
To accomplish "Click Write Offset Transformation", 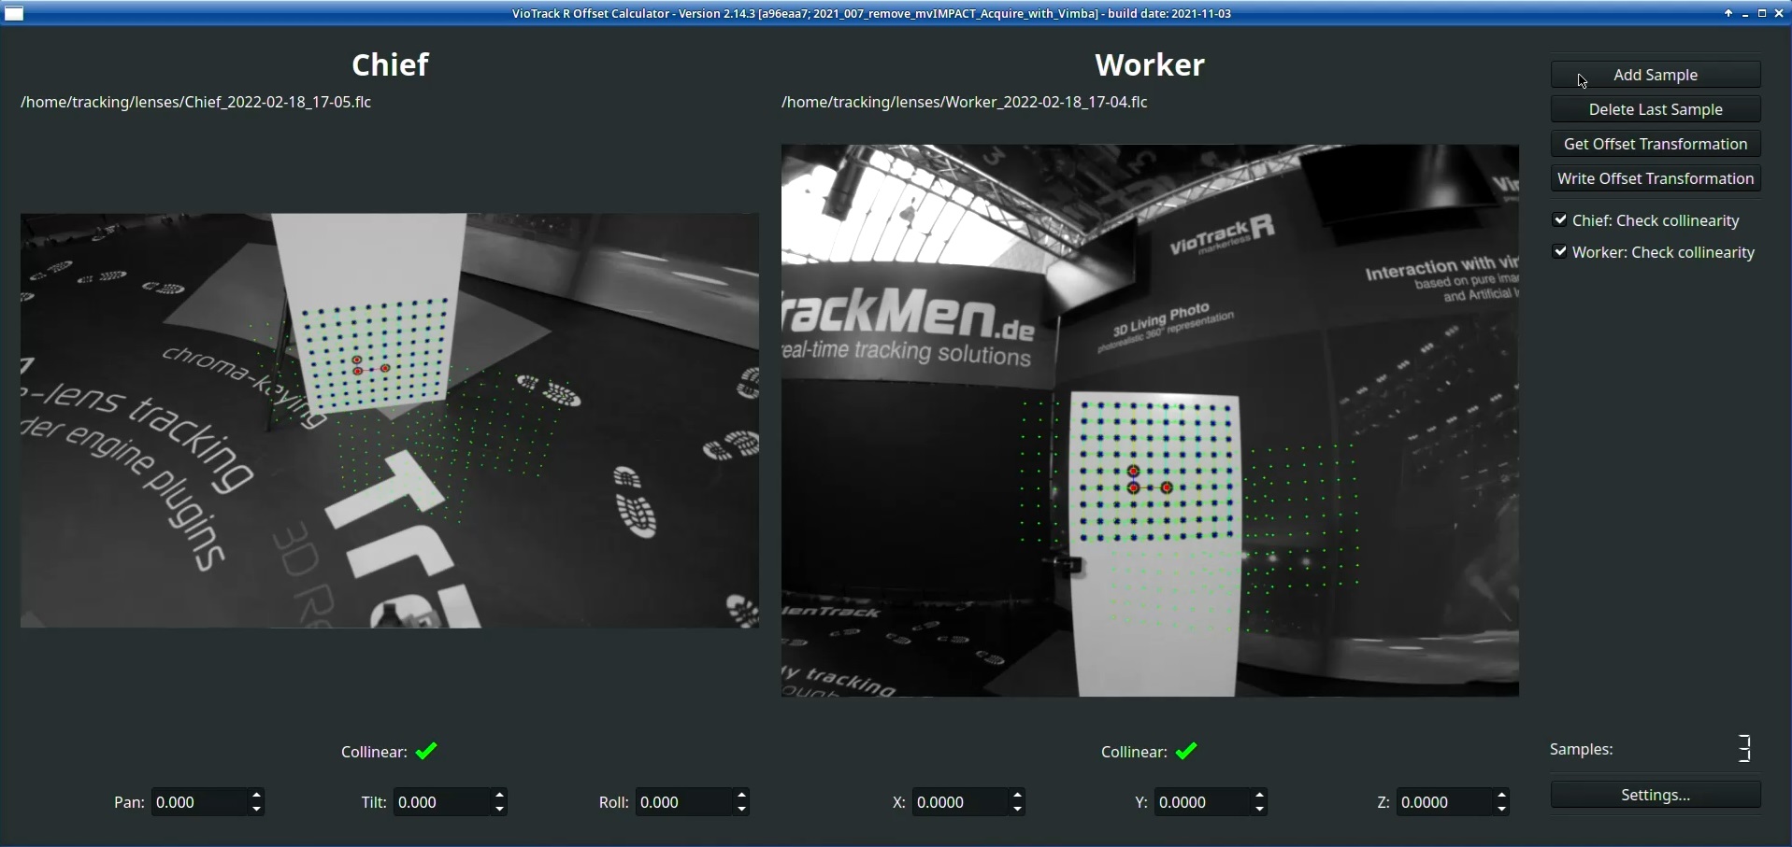I will (1655, 177).
